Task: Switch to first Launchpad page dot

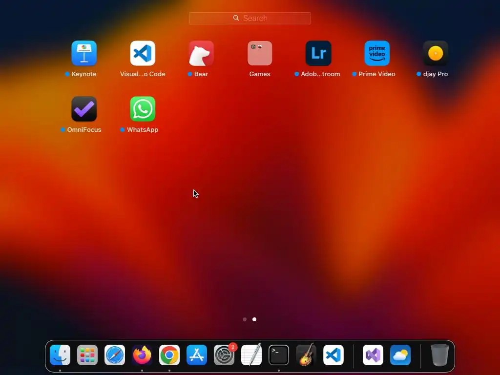Action: (x=245, y=319)
